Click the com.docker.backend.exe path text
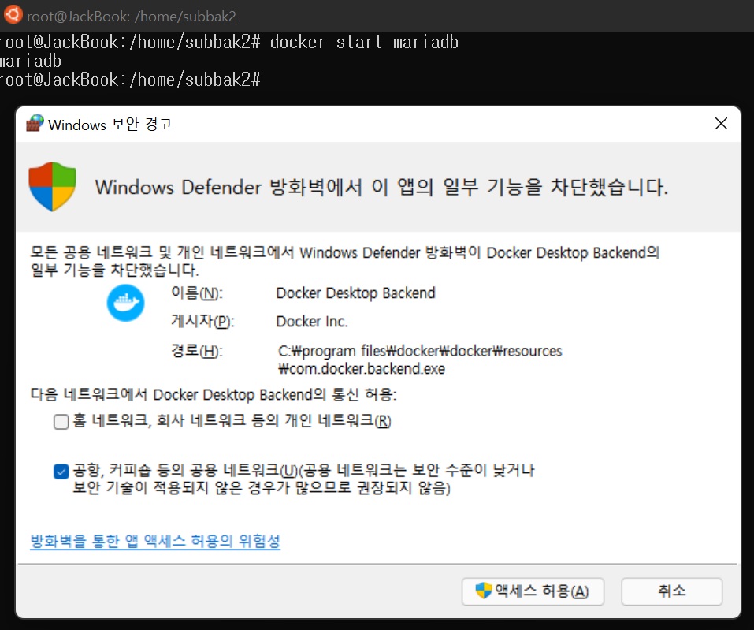754x630 pixels. tap(420, 360)
